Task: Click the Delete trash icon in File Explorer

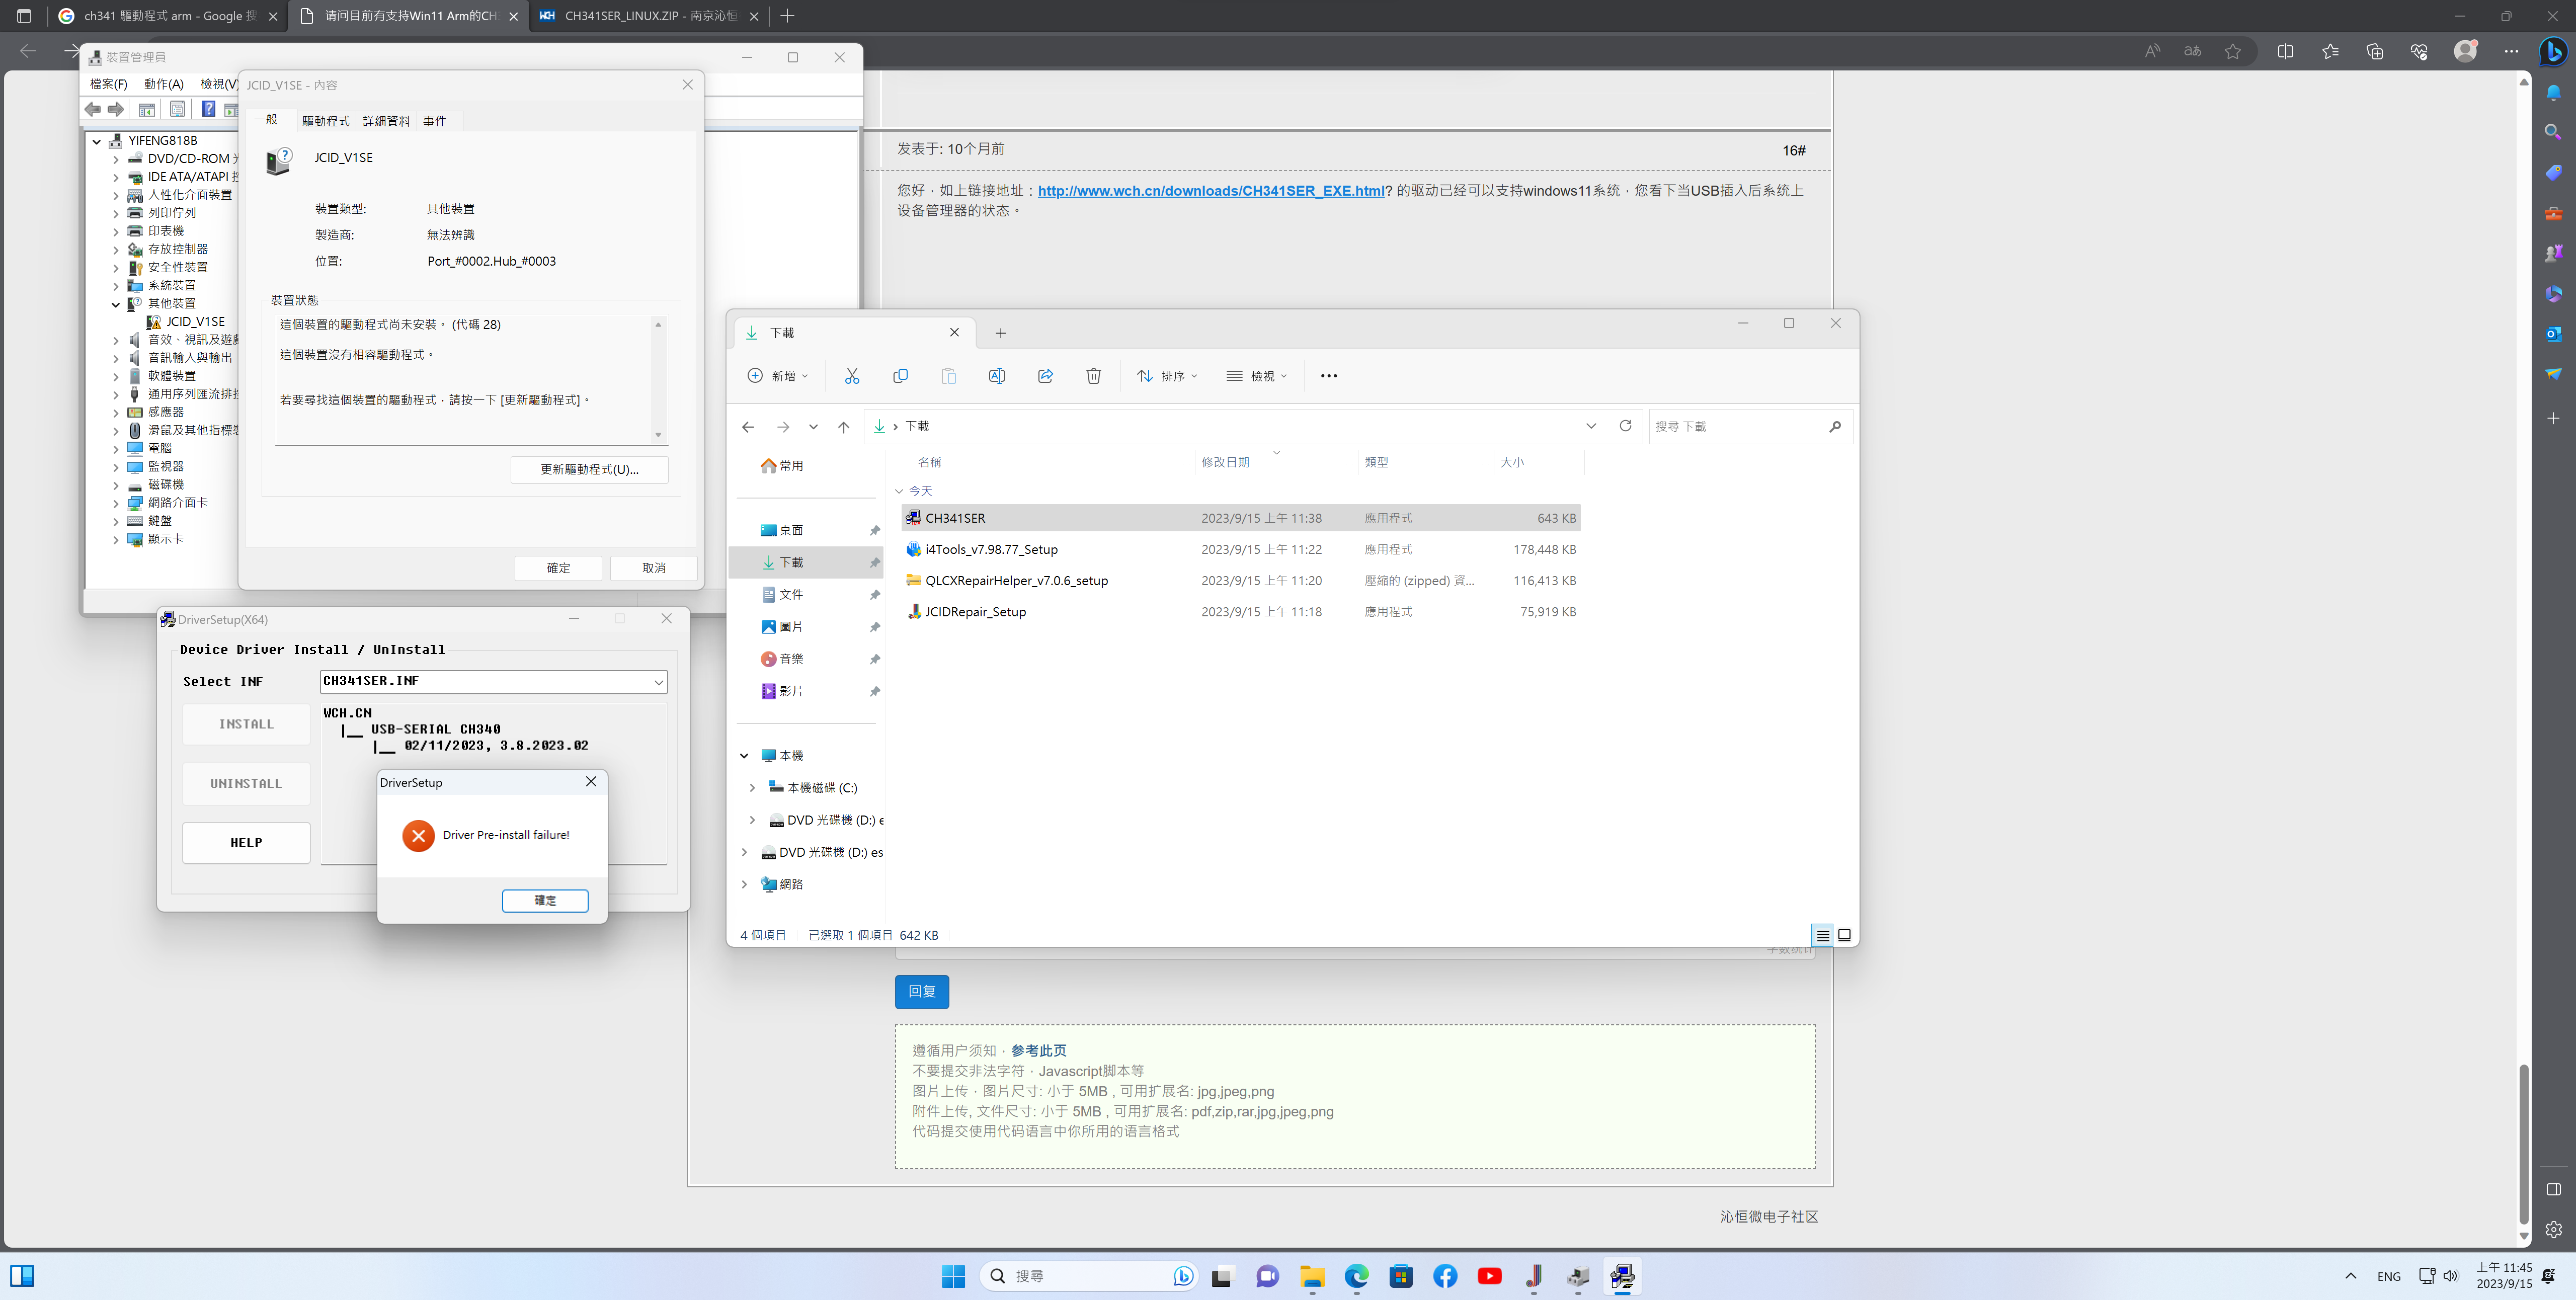Action: pyautogui.click(x=1094, y=376)
